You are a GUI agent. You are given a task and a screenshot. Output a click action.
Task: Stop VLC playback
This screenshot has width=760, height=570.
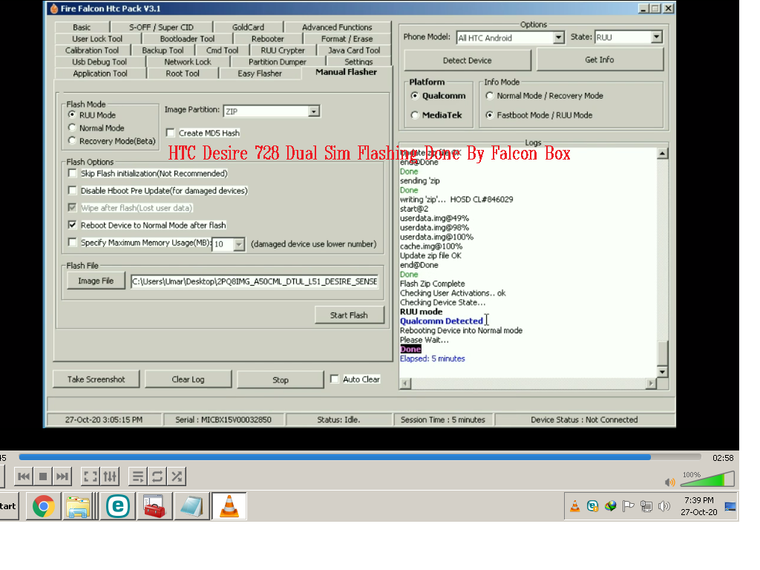click(x=42, y=476)
